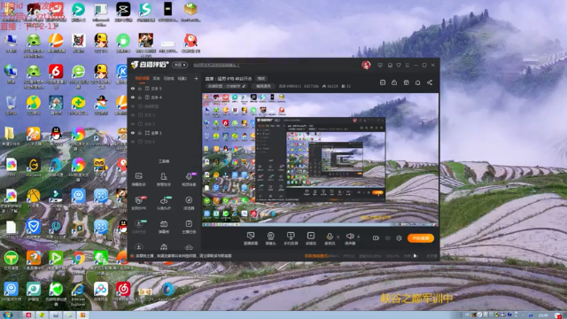This screenshot has height=319, width=567.
Task: Open the microphone tool with purple badge
Action: click(x=189, y=179)
